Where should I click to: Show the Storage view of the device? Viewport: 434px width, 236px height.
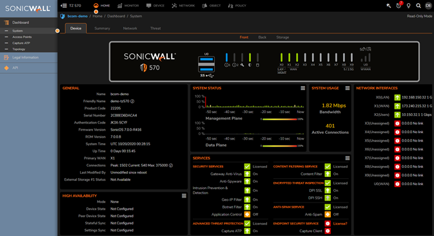pyautogui.click(x=282, y=37)
